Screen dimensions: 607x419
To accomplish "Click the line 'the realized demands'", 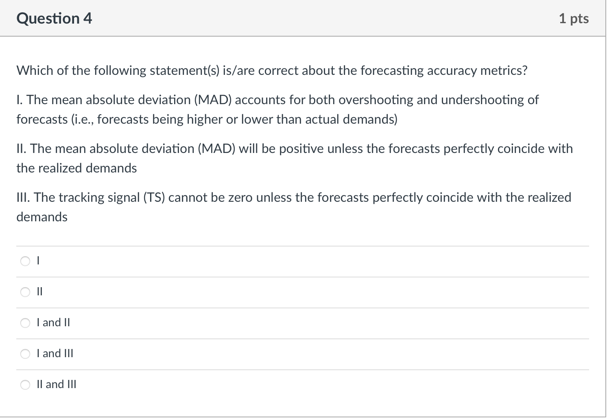I will (76, 168).
